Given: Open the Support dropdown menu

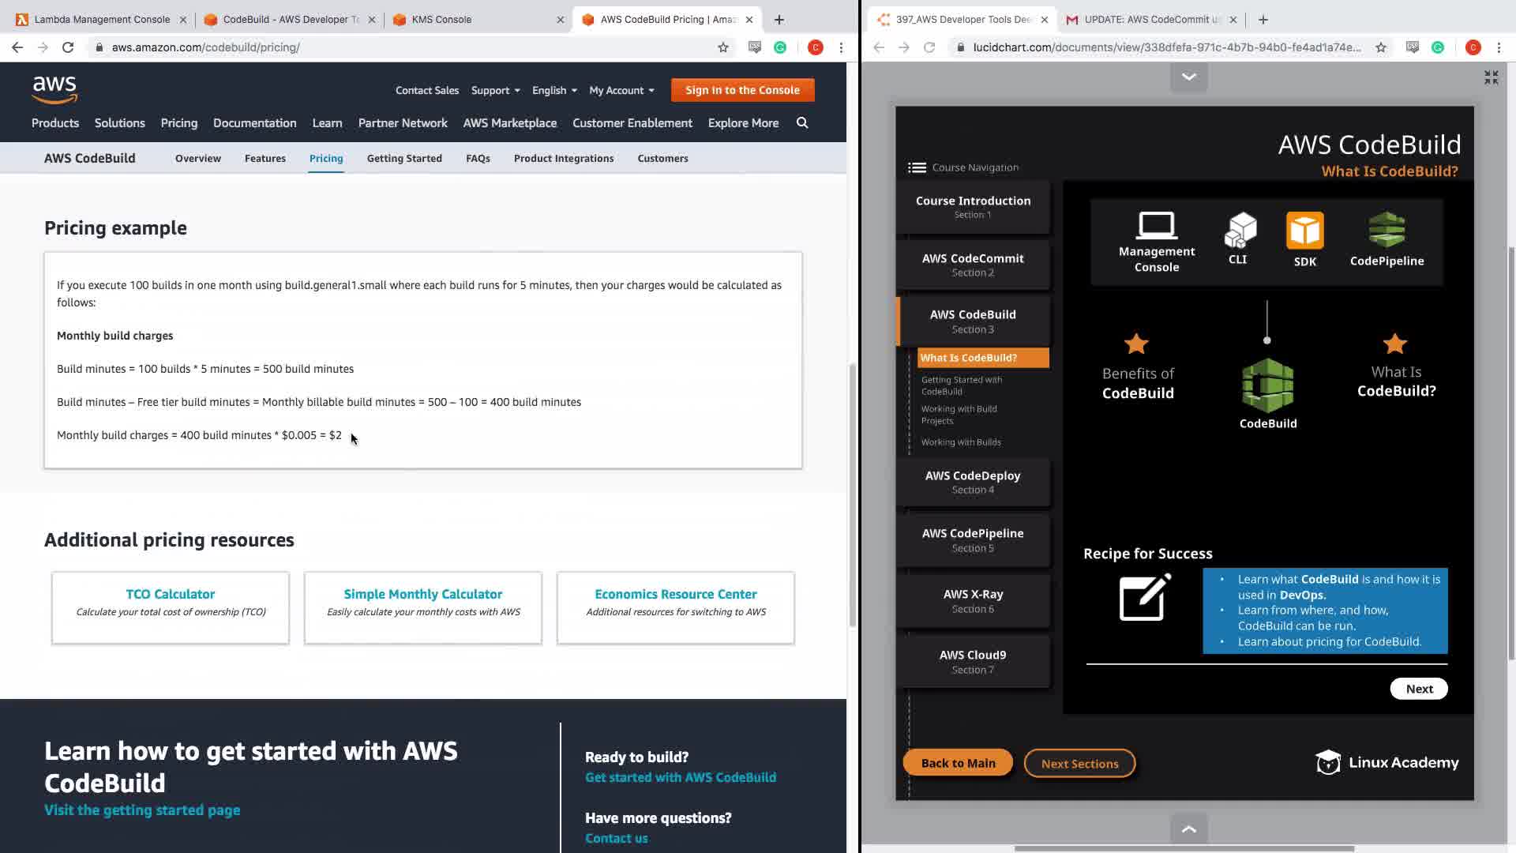Looking at the screenshot, I should (495, 91).
